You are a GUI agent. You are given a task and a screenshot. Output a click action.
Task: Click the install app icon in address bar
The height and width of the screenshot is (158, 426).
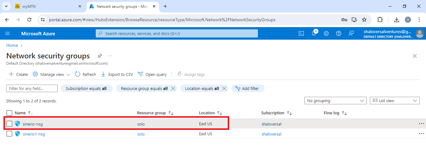pyautogui.click(x=354, y=20)
